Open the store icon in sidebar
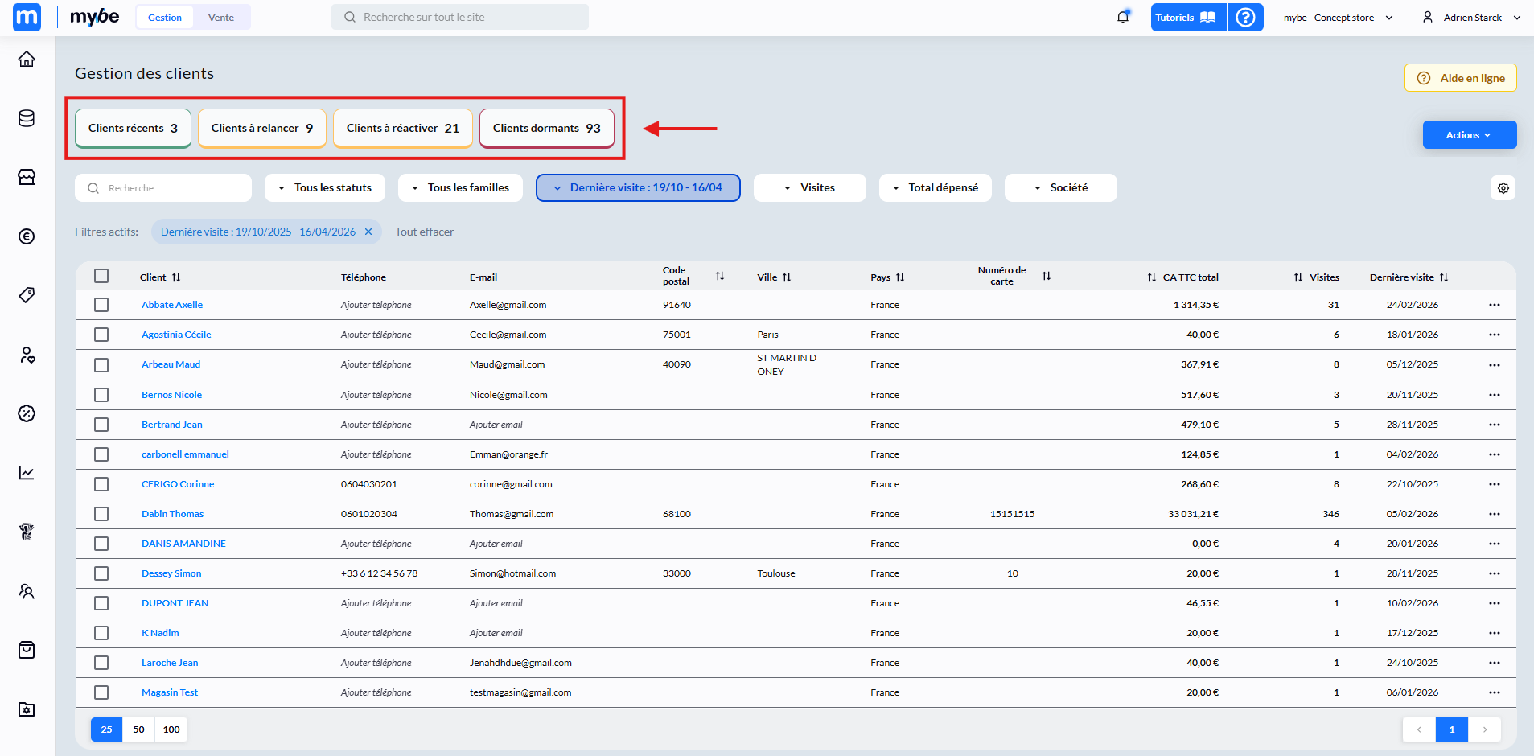This screenshot has height=756, width=1534. coord(27,177)
